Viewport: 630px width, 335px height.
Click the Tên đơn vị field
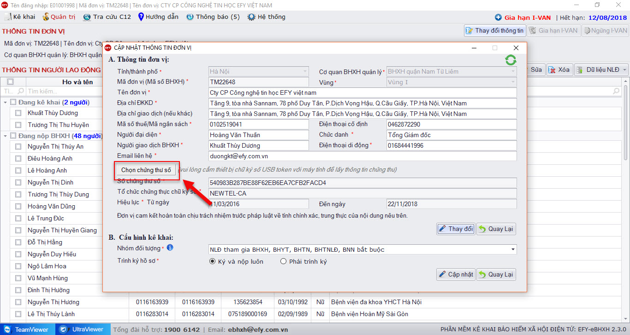pyautogui.click(x=363, y=92)
